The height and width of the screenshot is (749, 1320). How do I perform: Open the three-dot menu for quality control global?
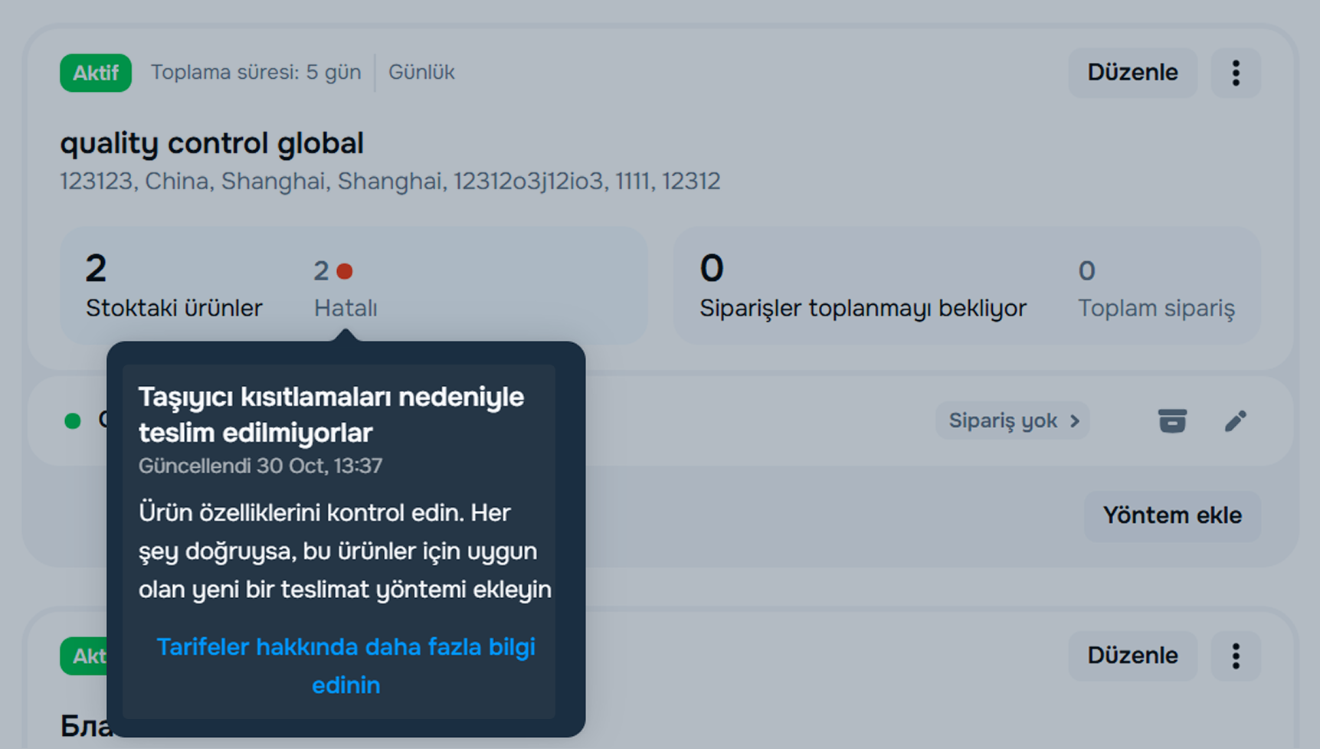pyautogui.click(x=1235, y=73)
